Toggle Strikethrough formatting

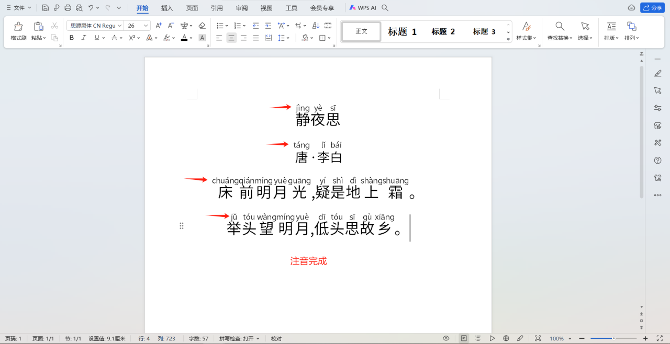coord(114,38)
